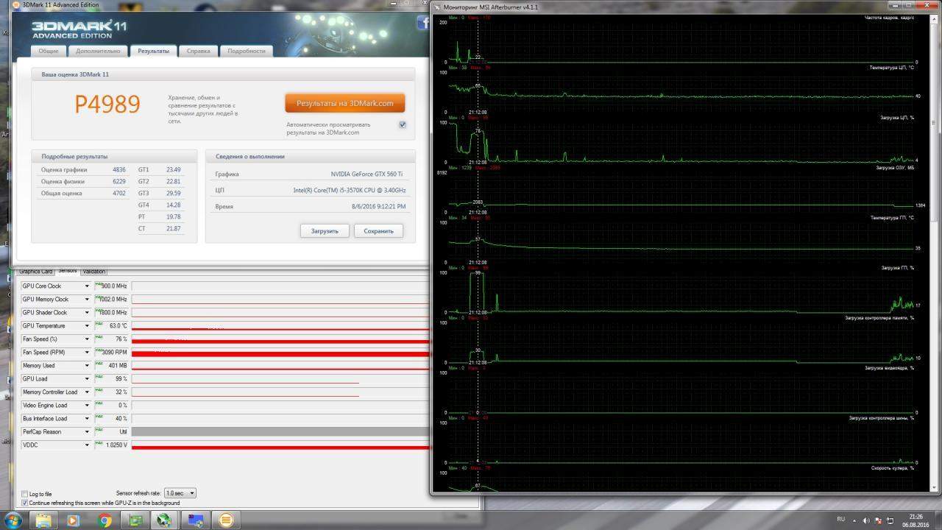
Task: Select the Результаты tab
Action: [x=153, y=51]
